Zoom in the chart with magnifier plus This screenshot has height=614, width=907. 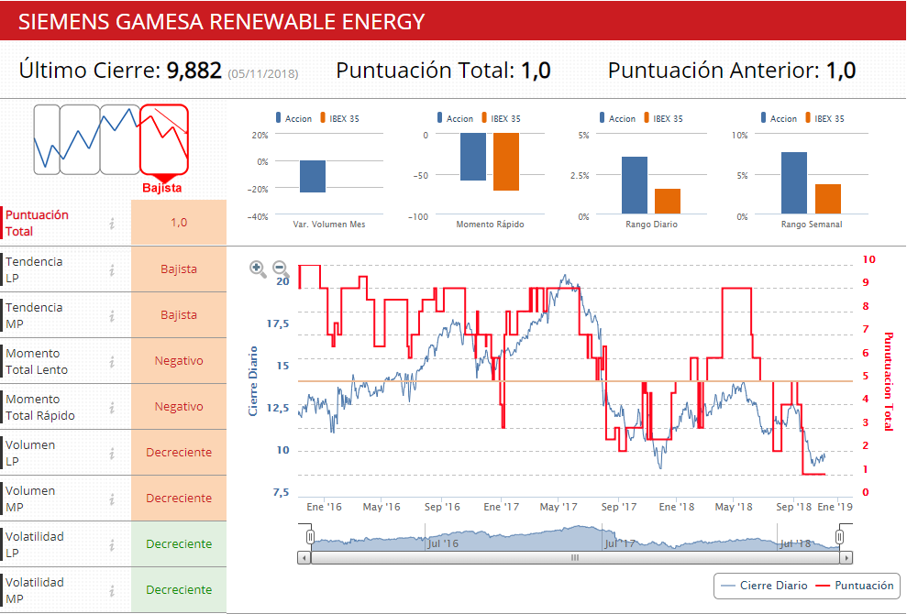(x=258, y=269)
